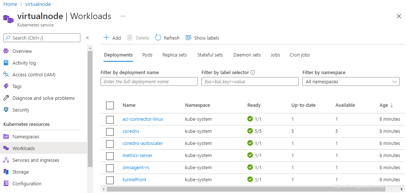Switch to the Replica sets tab

(174, 55)
